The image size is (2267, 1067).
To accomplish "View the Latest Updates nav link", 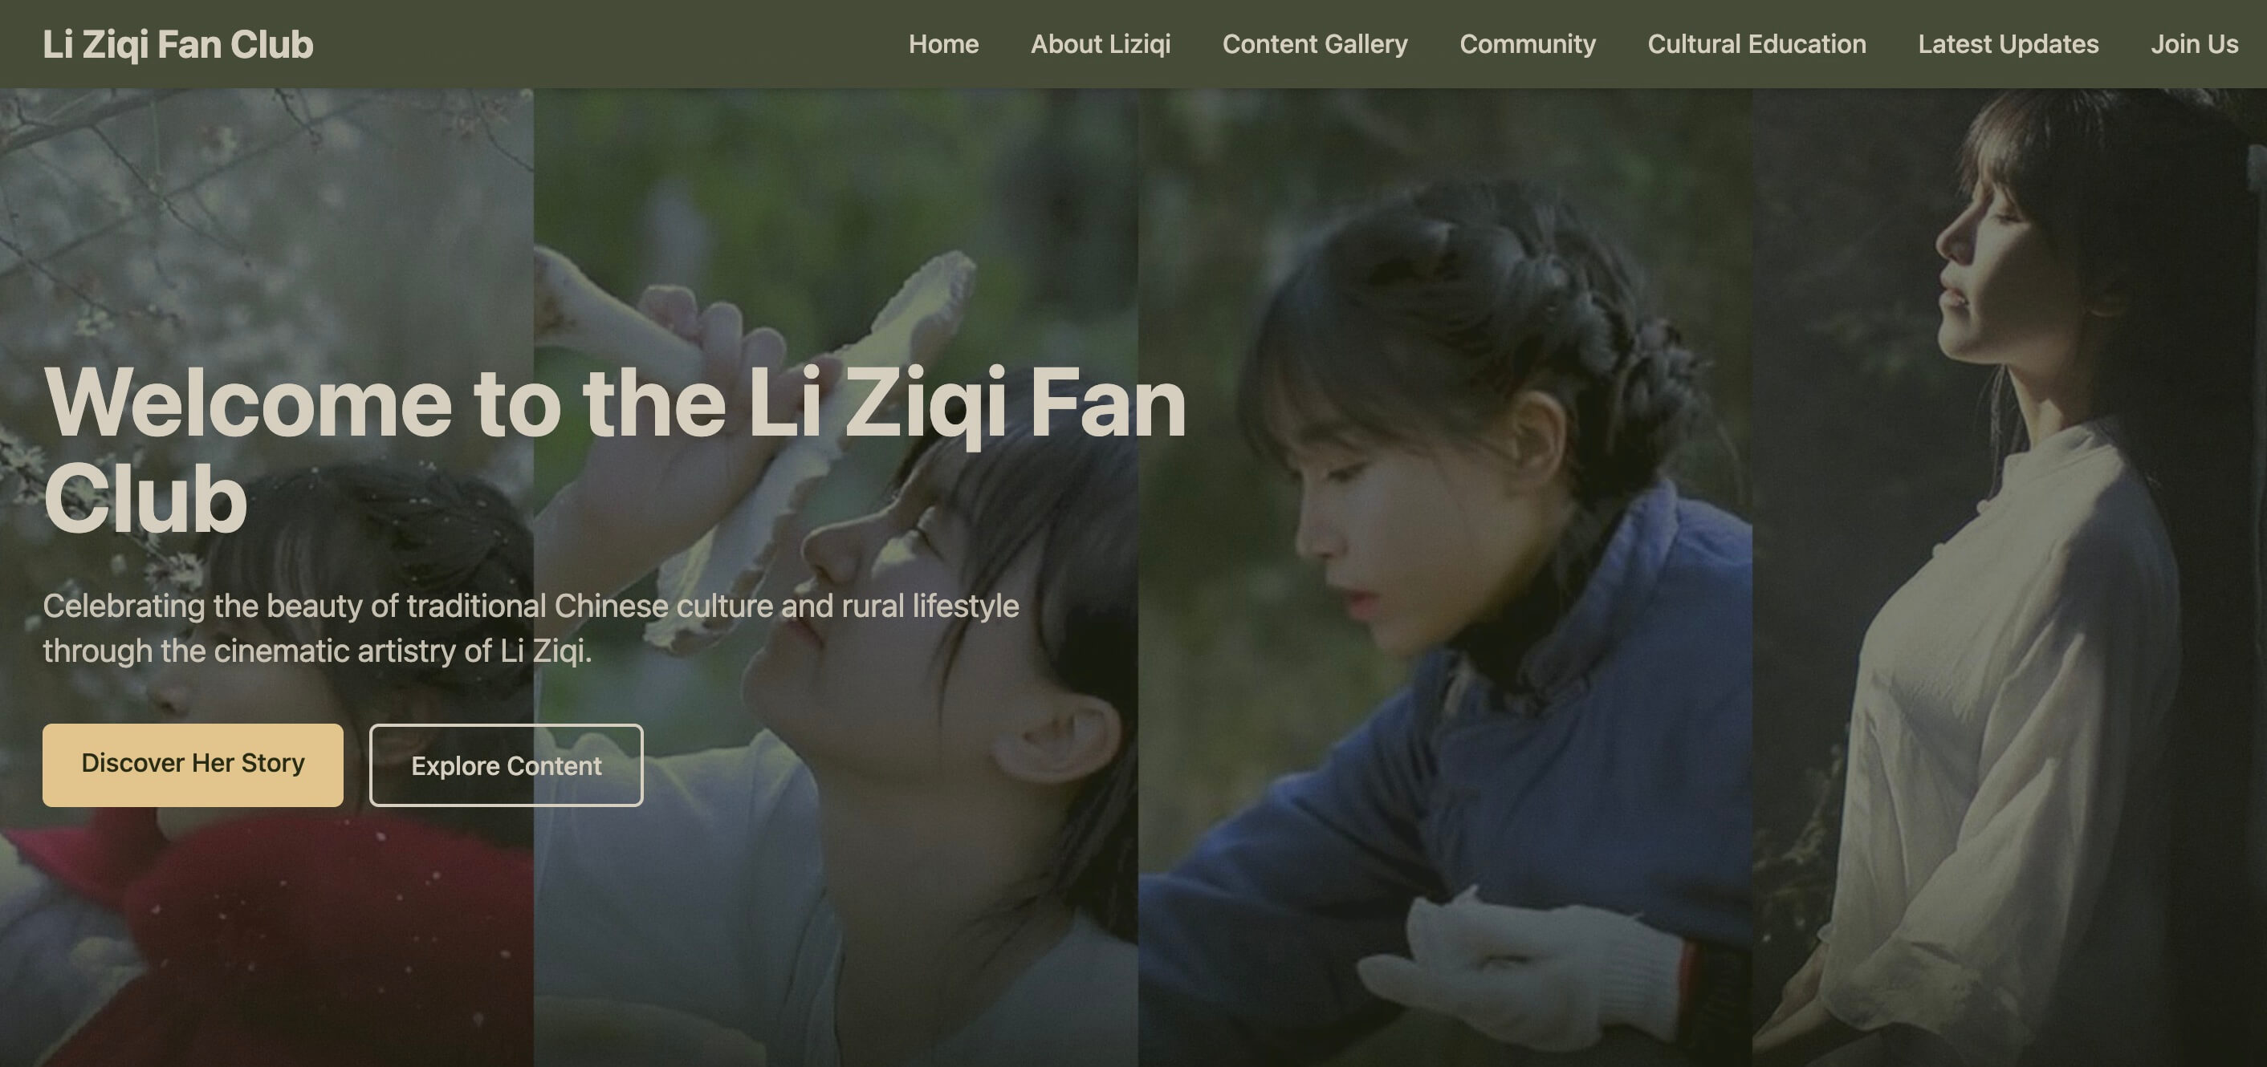I will [2009, 44].
